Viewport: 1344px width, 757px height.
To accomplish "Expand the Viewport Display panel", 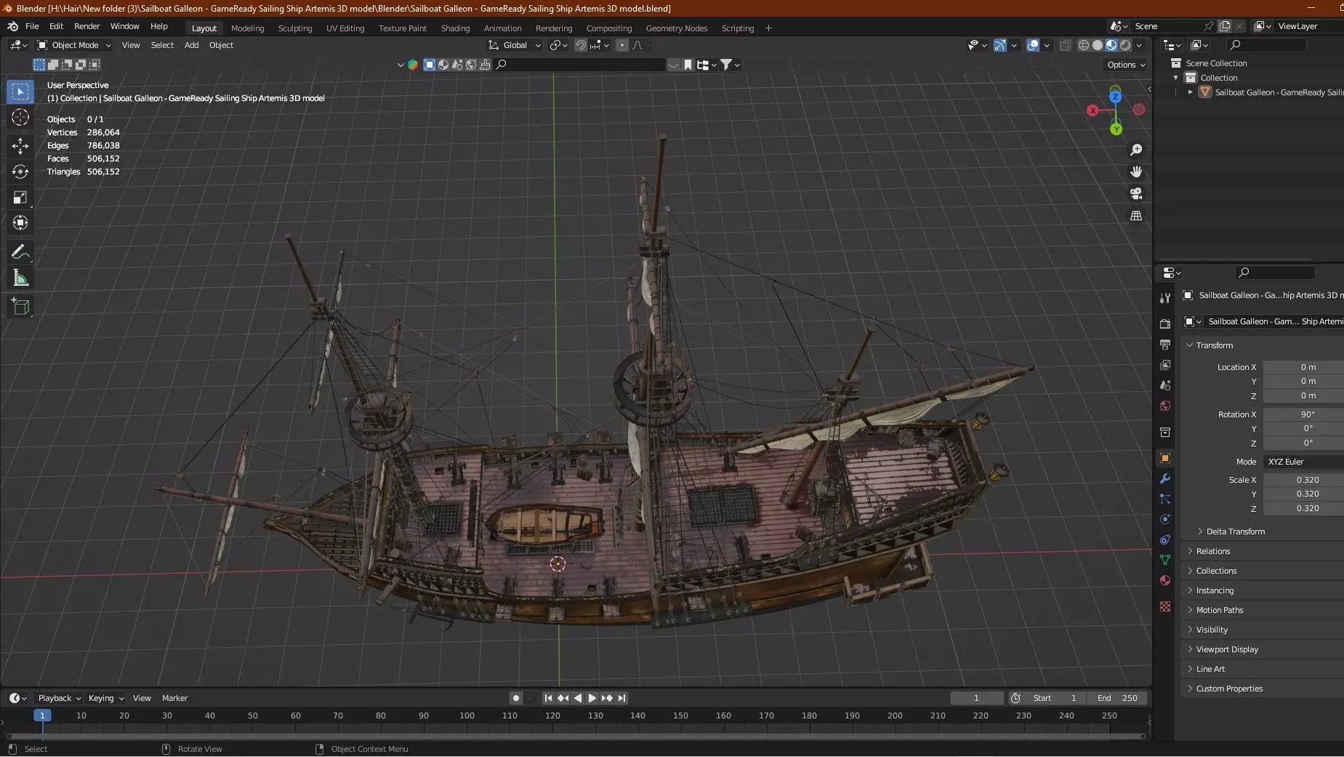I will (x=1226, y=649).
